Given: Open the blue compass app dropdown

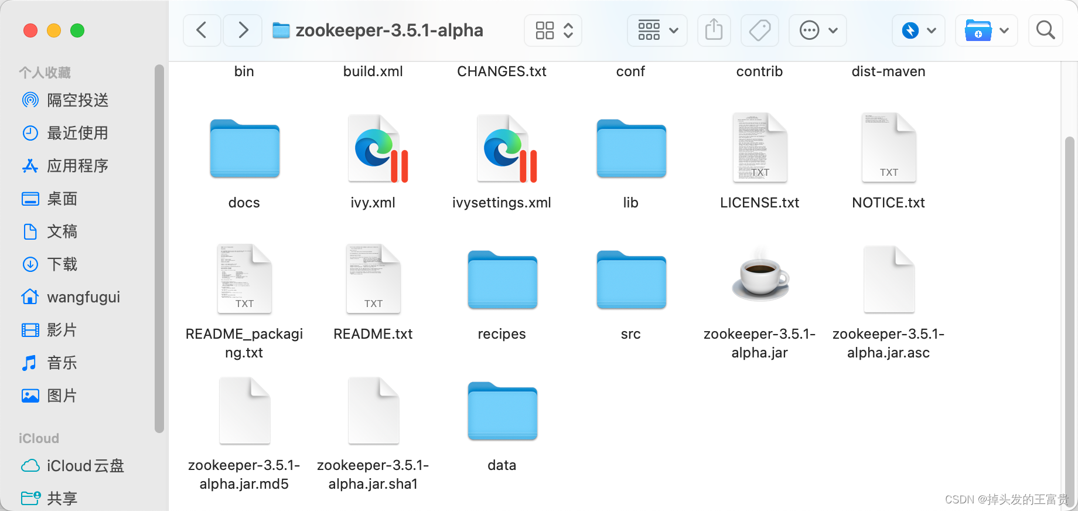Looking at the screenshot, I should coord(918,30).
